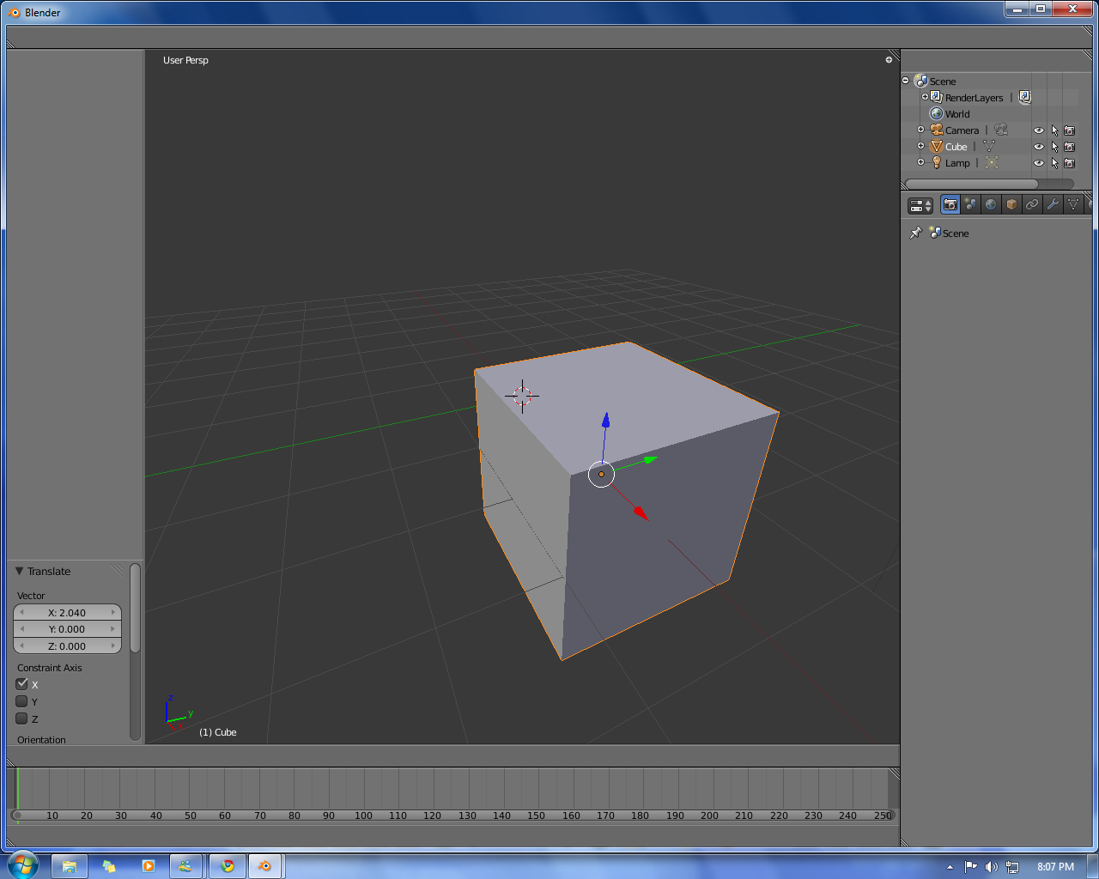Open the Object Data triangle icon
The height and width of the screenshot is (879, 1099).
click(1073, 204)
